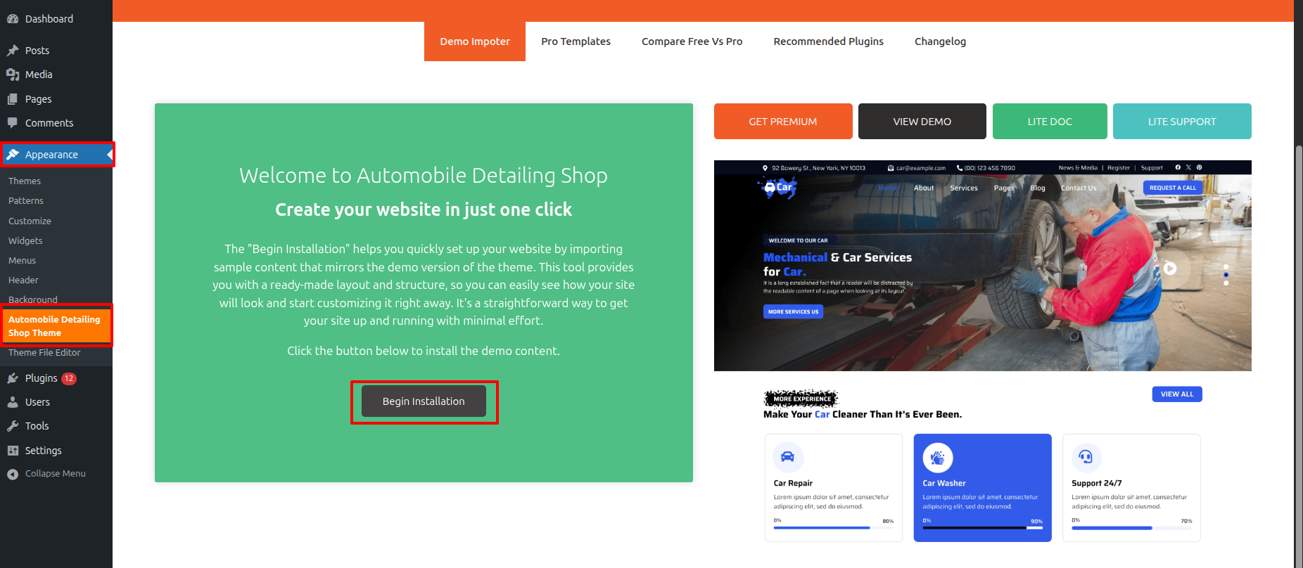Click the Users person icon

[13, 402]
